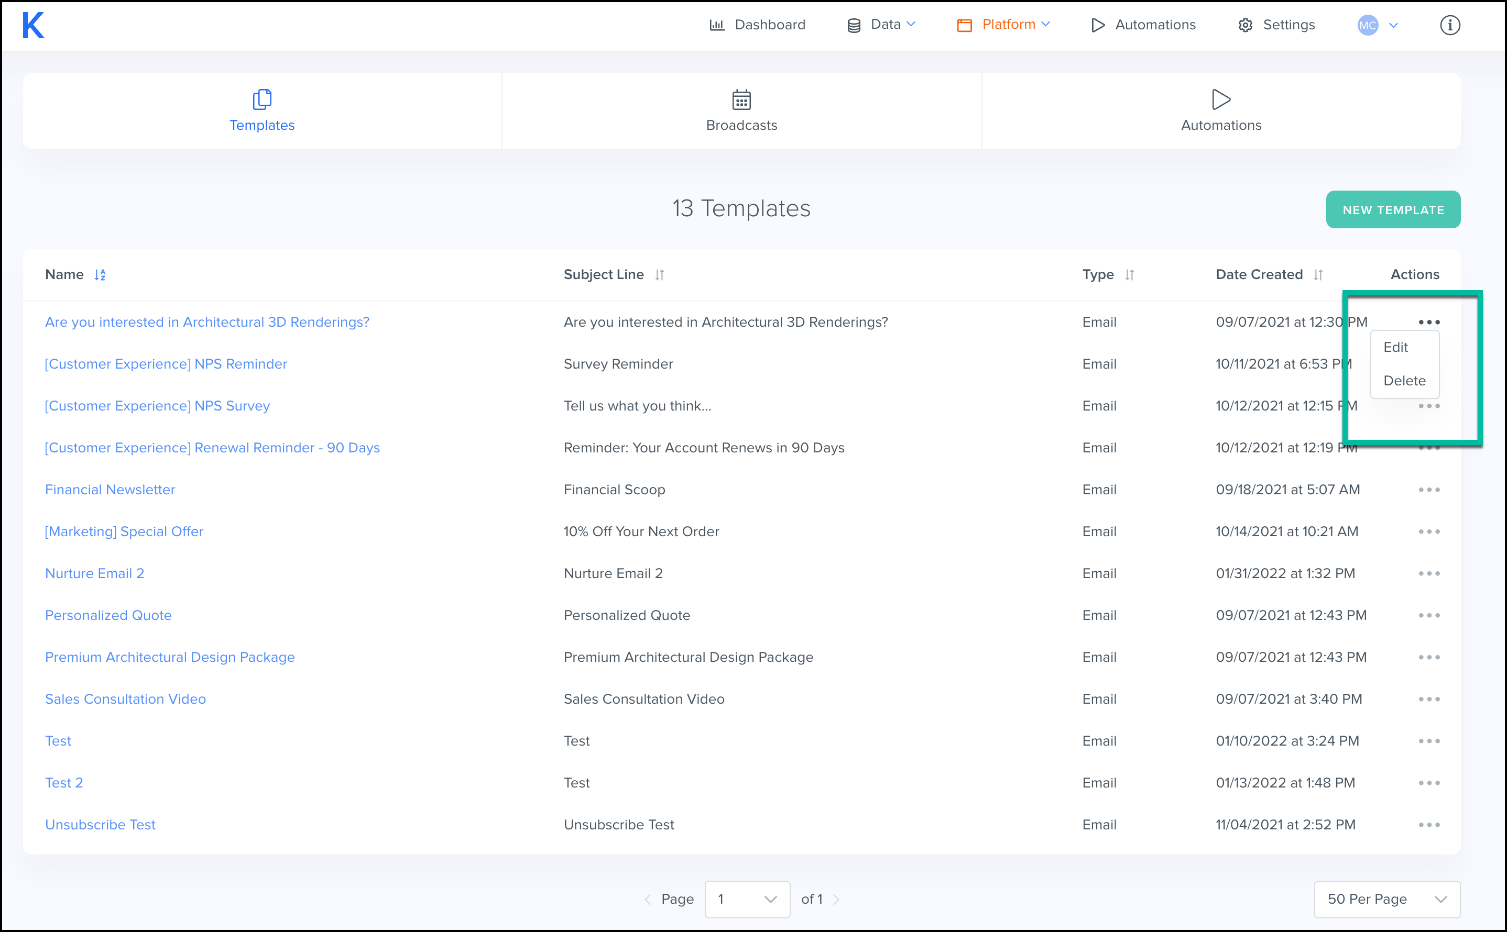Sort by Type column arrows
Image resolution: width=1507 pixels, height=932 pixels.
click(1129, 275)
